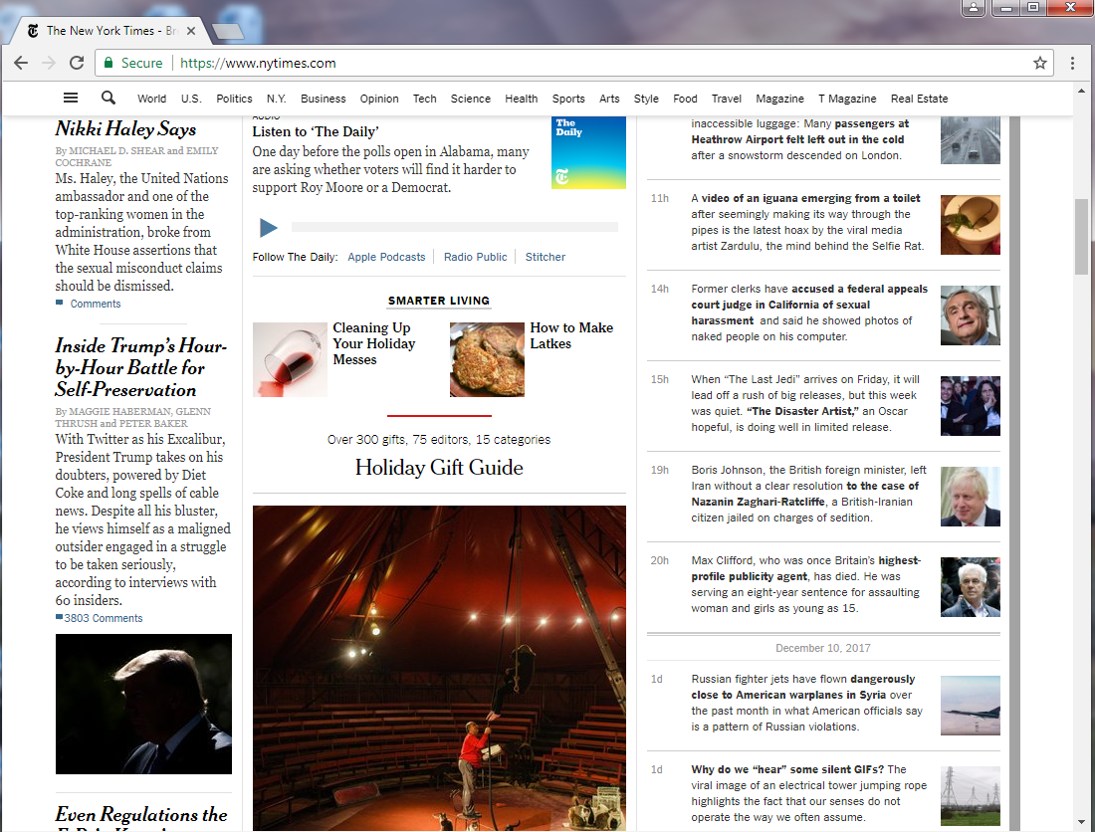Open the Travel section
Screen dimensions: 1095x832
pyautogui.click(x=727, y=99)
